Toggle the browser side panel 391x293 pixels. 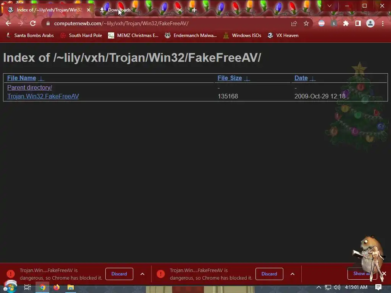click(x=358, y=23)
